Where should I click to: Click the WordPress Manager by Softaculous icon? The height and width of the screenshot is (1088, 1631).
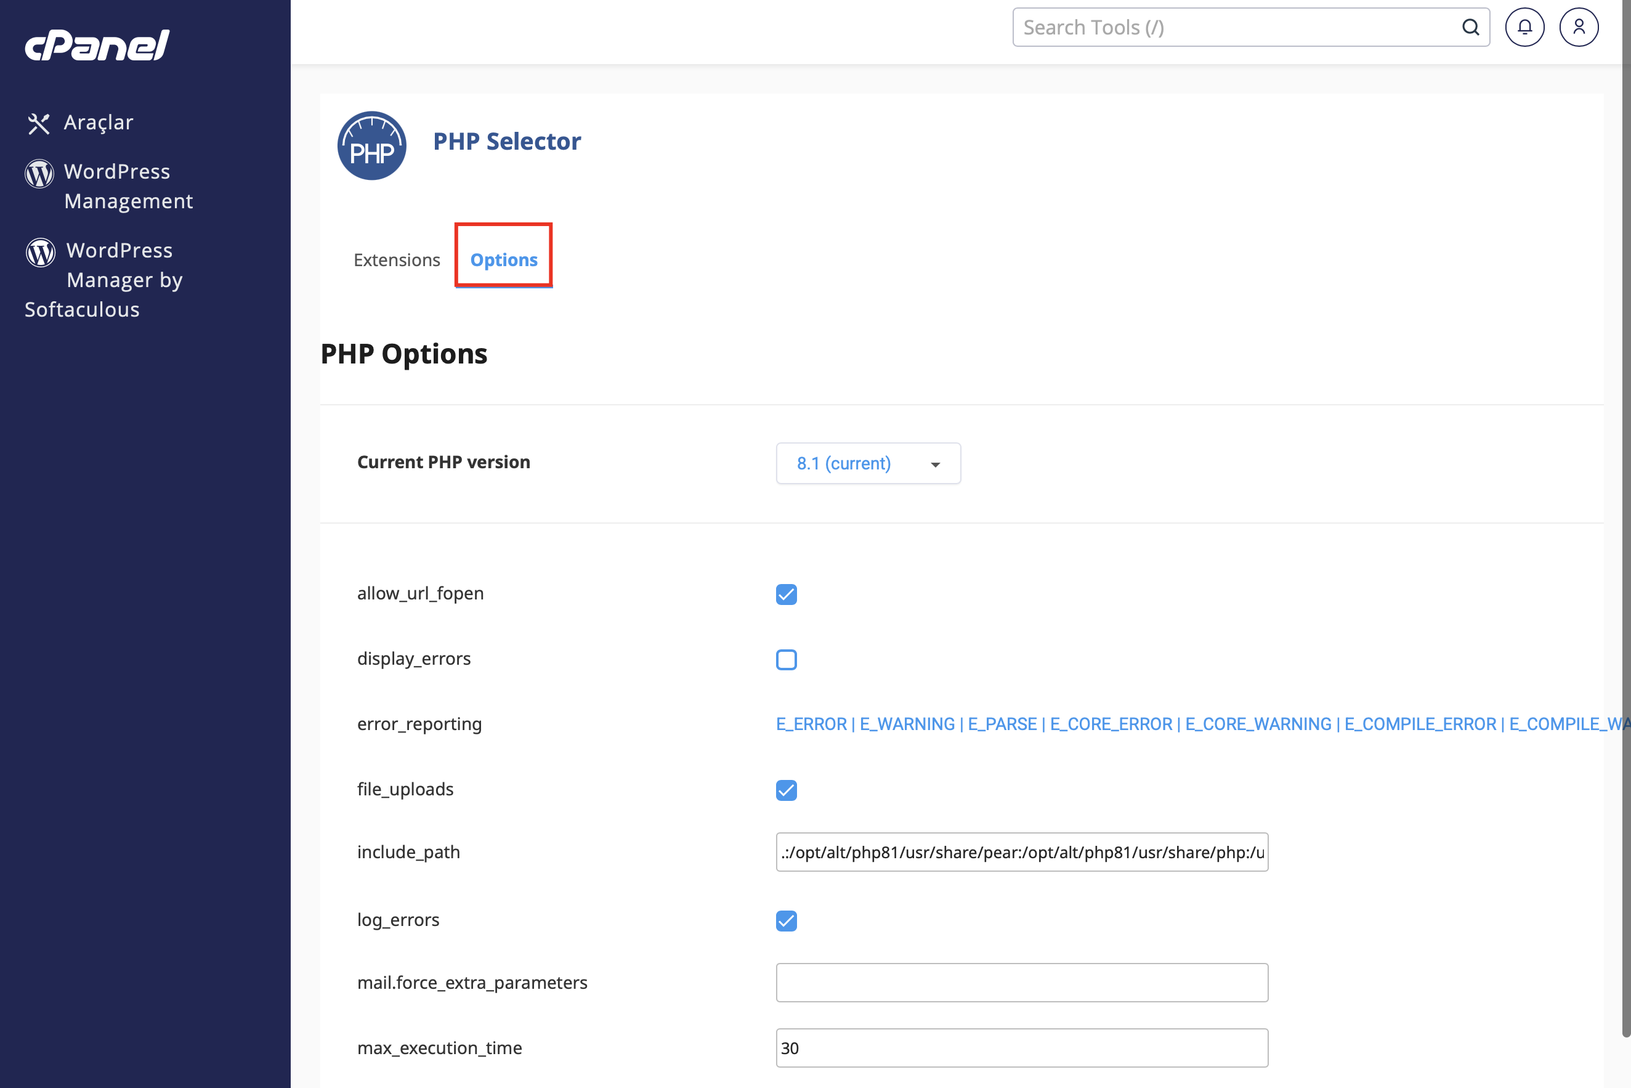click(x=40, y=253)
